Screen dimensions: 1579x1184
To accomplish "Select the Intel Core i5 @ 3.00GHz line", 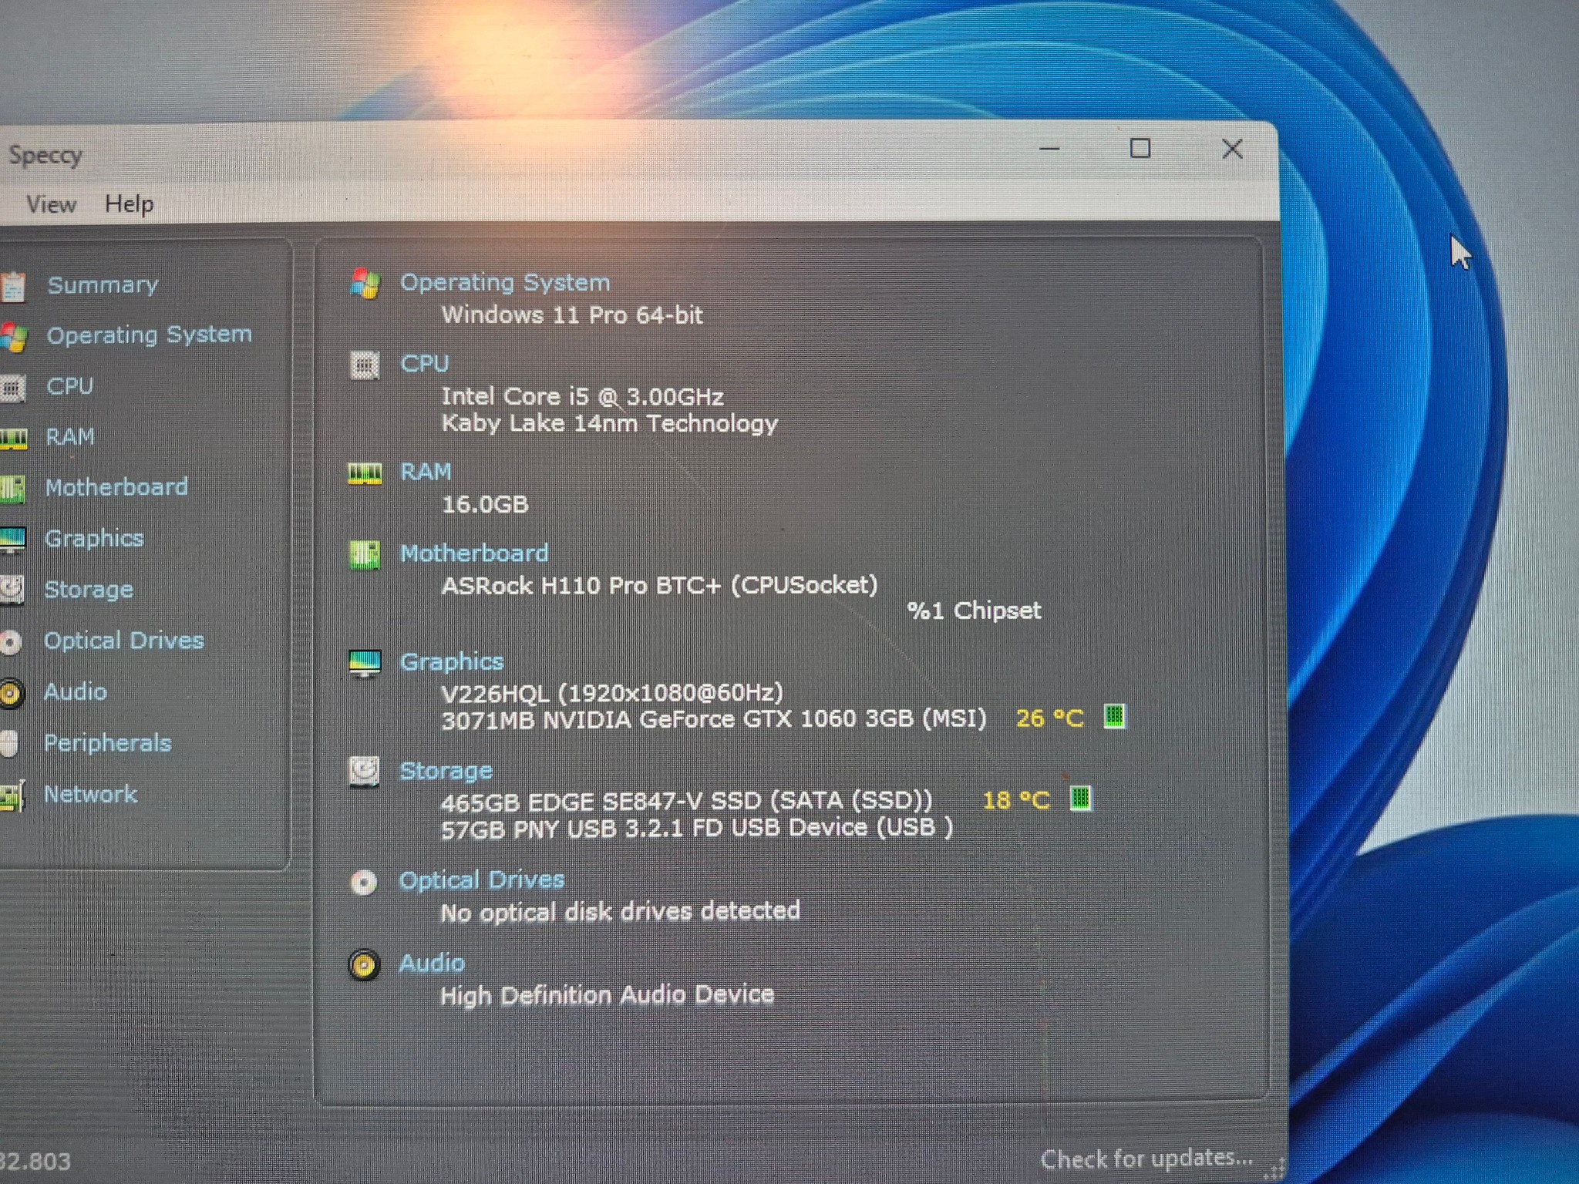I will click(x=582, y=397).
